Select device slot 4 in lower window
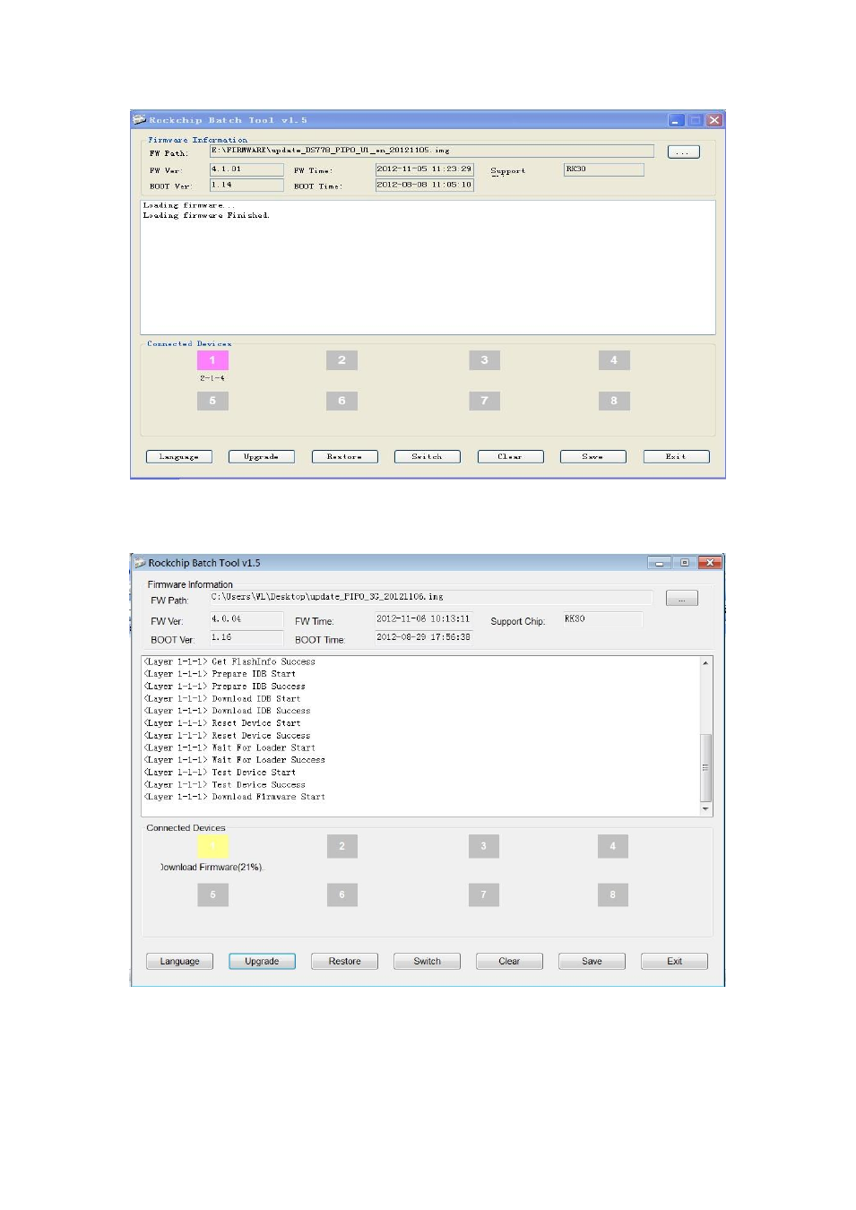Image resolution: width=856 pixels, height=1210 pixels. (613, 846)
